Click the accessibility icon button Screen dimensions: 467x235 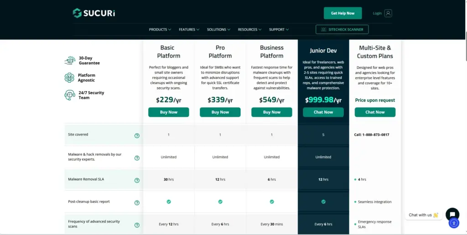[x=453, y=223]
